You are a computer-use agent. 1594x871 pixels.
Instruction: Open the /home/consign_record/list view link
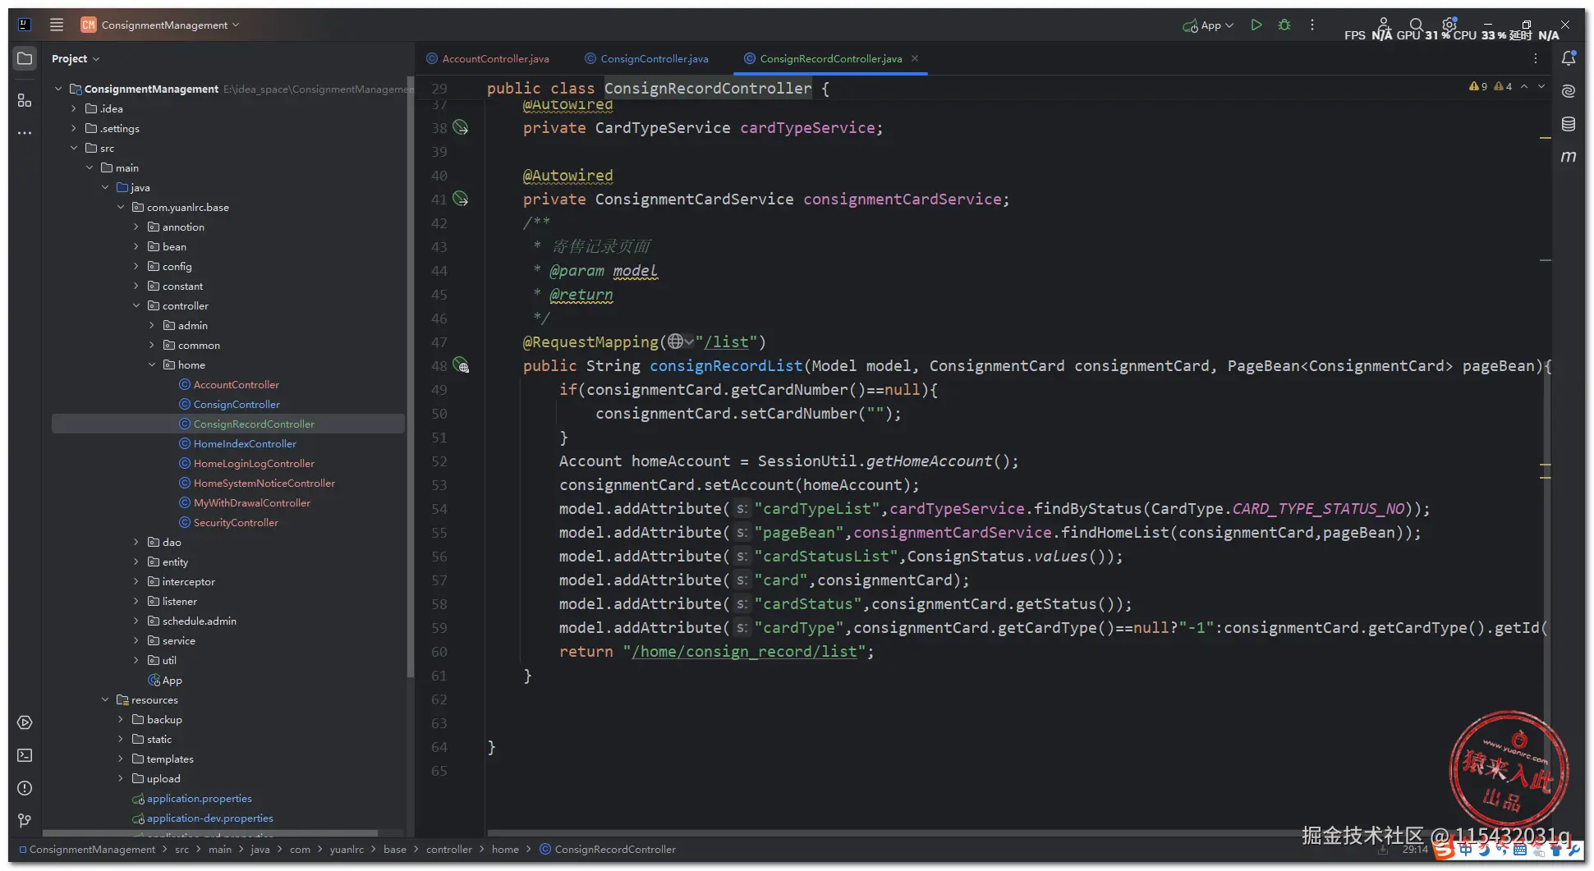tap(744, 651)
